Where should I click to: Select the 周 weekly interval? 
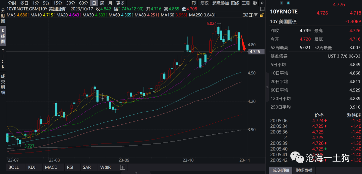pyautogui.click(x=102, y=3)
